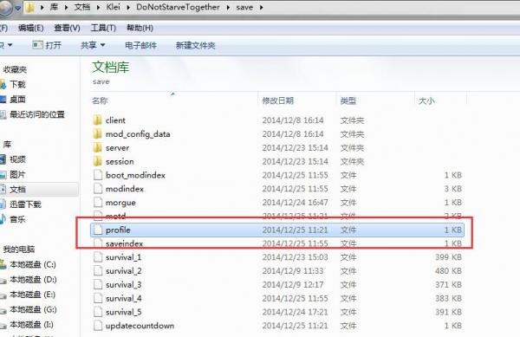
Task: Open the client folder icon
Action: pos(97,120)
